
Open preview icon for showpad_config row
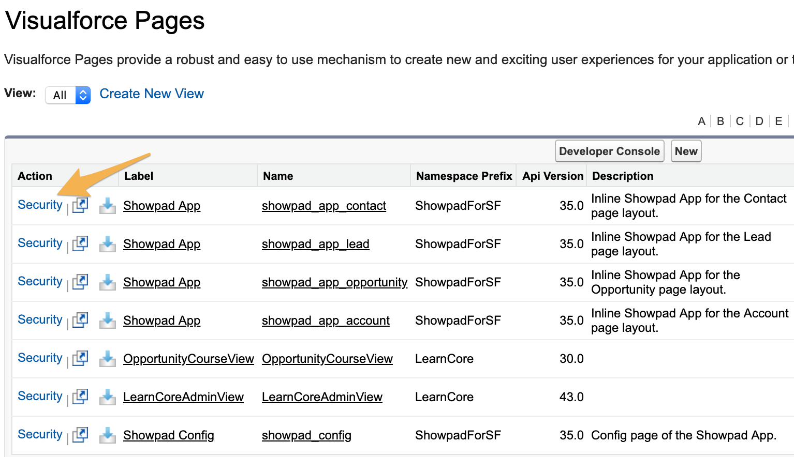[x=80, y=435]
